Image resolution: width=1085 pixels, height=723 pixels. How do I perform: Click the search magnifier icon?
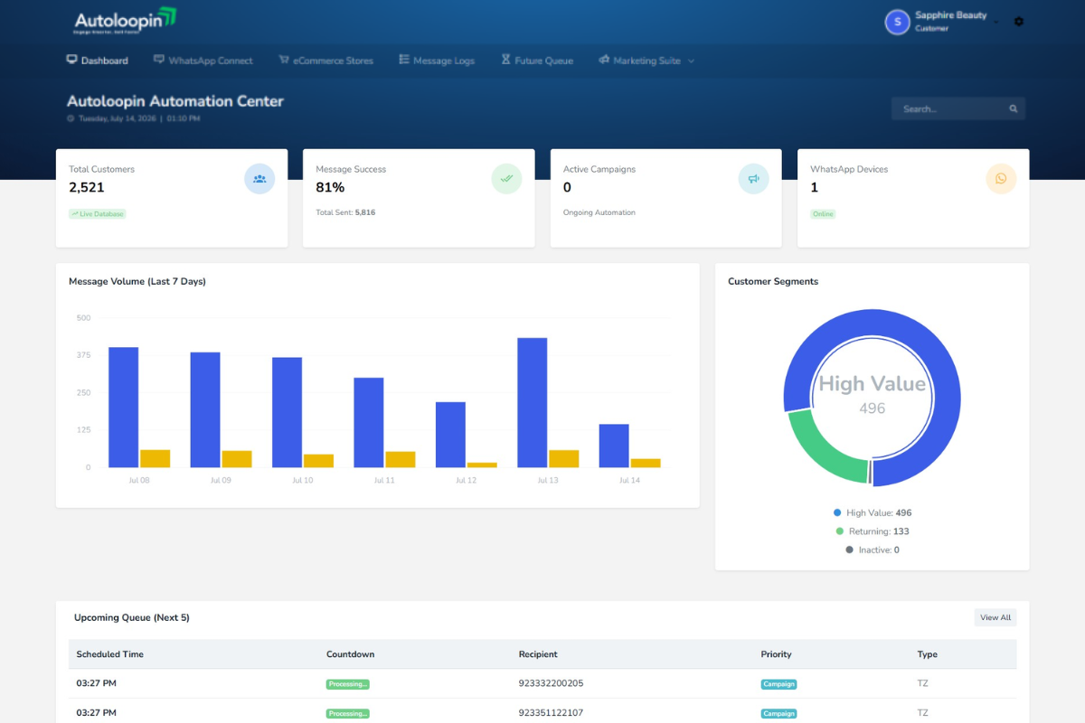tap(1014, 108)
